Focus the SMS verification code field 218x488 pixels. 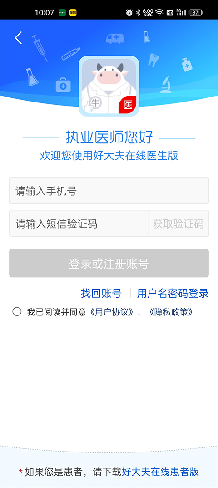[79, 224]
